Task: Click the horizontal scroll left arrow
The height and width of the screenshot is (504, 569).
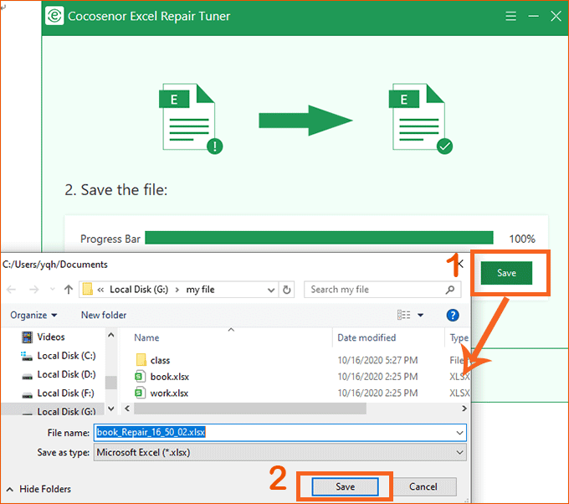Action: [x=127, y=409]
